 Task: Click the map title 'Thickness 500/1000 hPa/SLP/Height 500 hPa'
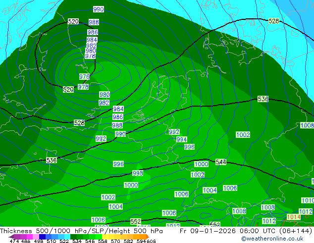[81, 231]
